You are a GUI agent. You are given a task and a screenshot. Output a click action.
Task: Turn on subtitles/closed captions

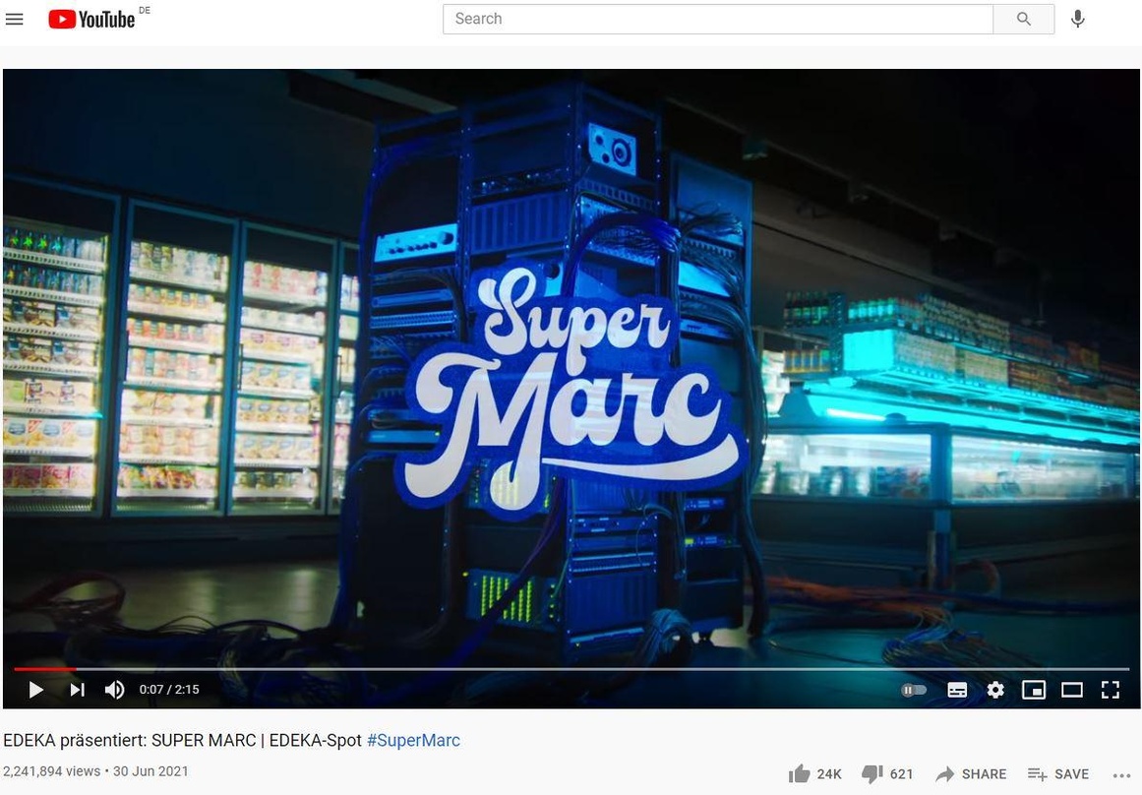957,690
